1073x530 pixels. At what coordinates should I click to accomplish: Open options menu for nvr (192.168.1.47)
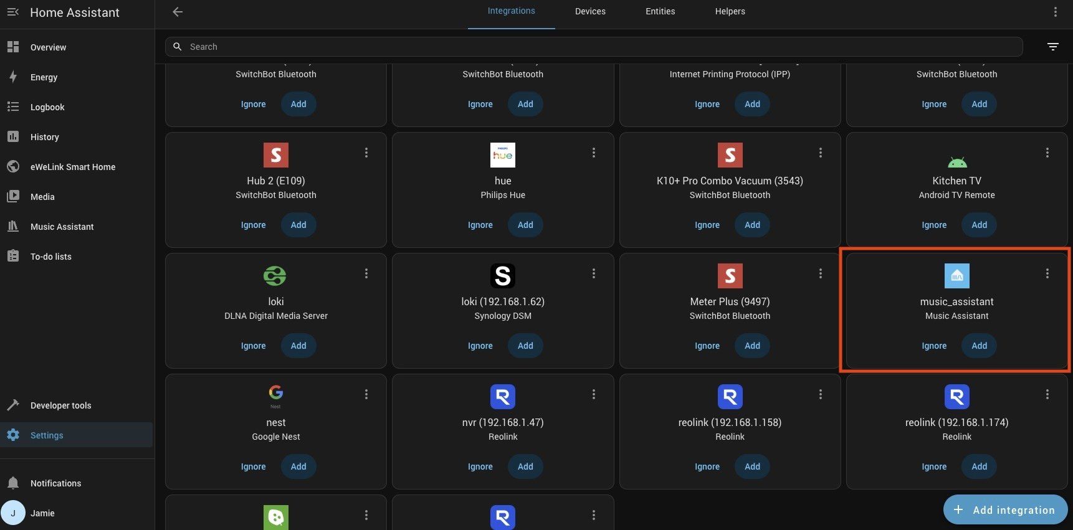tap(594, 394)
